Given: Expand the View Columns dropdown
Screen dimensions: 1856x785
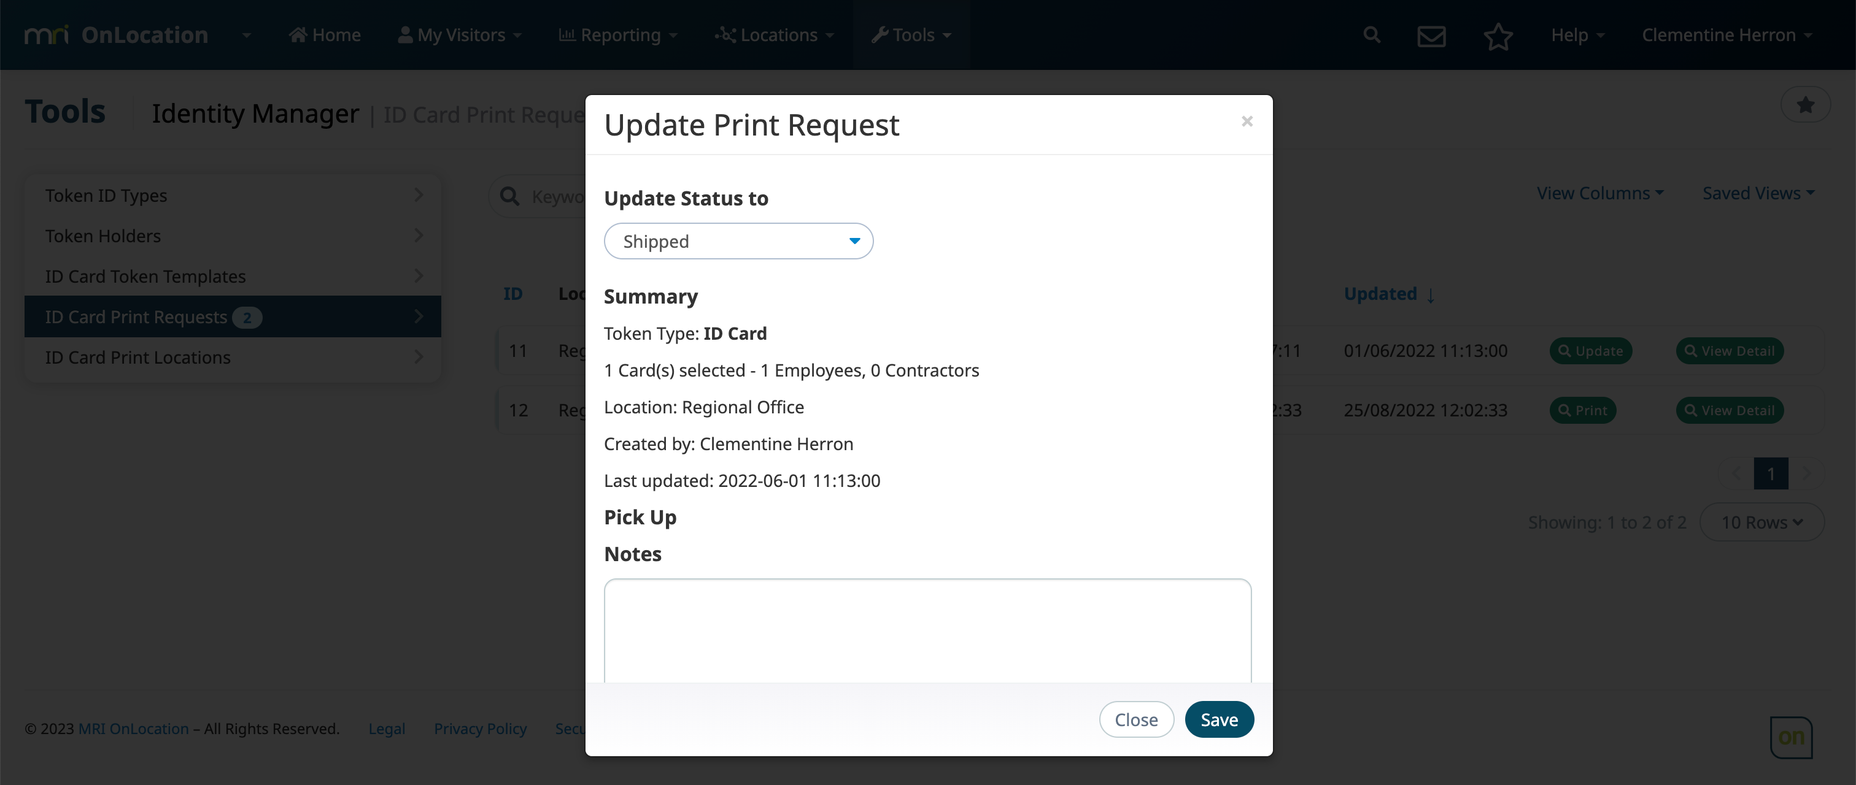Looking at the screenshot, I should (1599, 193).
